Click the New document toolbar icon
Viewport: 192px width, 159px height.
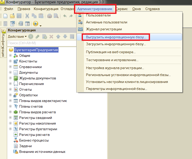tap(5, 16)
